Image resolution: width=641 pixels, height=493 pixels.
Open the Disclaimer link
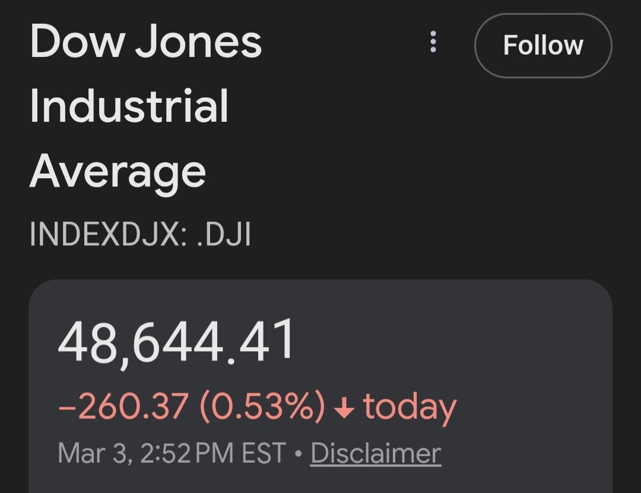tap(376, 454)
